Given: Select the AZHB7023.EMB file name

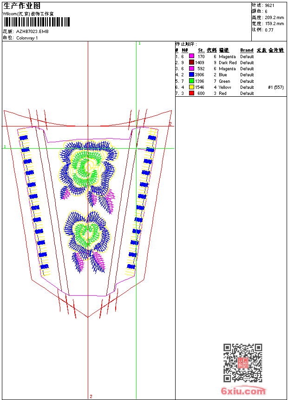Looking at the screenshot, I should click(x=33, y=31).
